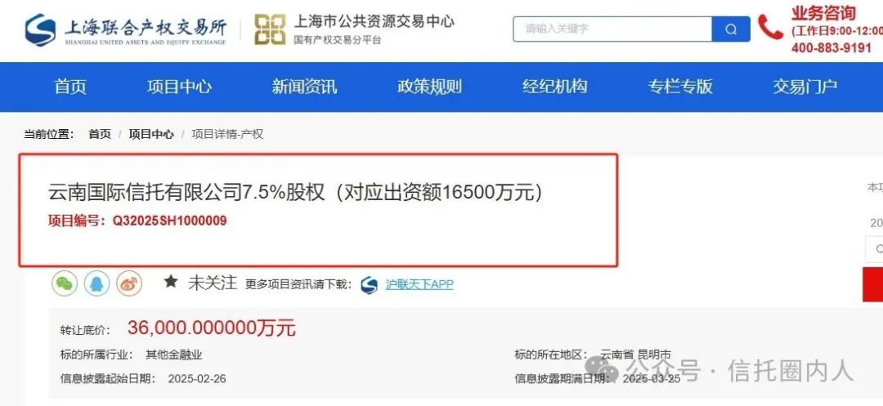Open the 专栏专版 navigation menu item

tap(679, 87)
